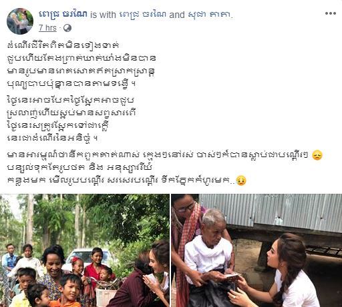This screenshot has width=342, height=307.
Task: Open the first tagged profile after 'is with'
Action: pos(143,15)
